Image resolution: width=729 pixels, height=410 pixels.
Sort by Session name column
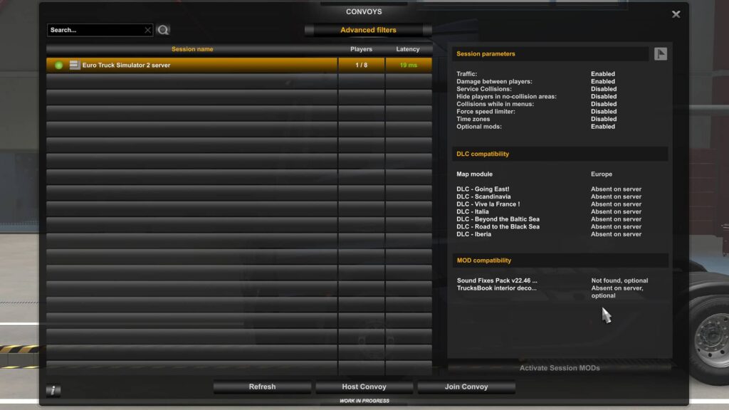click(192, 49)
